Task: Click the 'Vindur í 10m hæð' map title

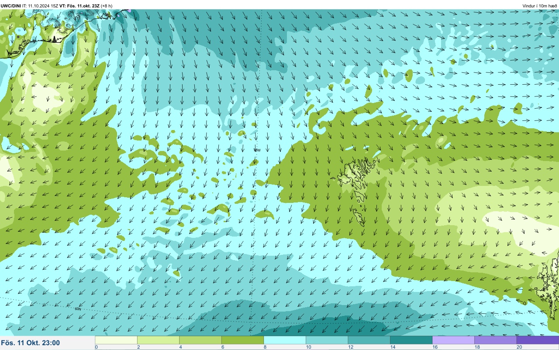Action: (x=540, y=6)
